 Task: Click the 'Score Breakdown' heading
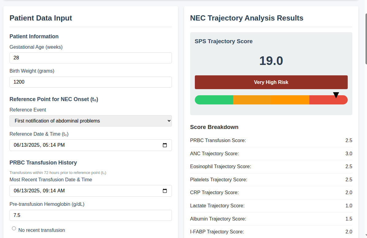pyautogui.click(x=214, y=127)
